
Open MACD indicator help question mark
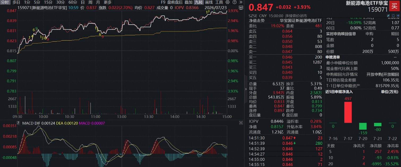18,123
